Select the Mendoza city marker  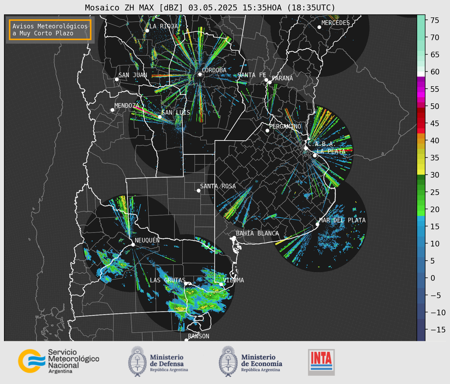coord(112,110)
